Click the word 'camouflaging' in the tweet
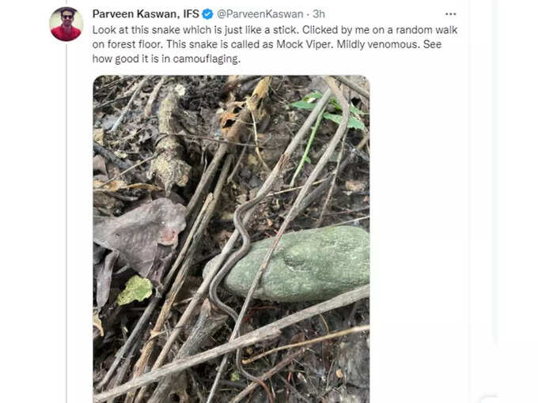The width and height of the screenshot is (538, 403). coord(205,59)
